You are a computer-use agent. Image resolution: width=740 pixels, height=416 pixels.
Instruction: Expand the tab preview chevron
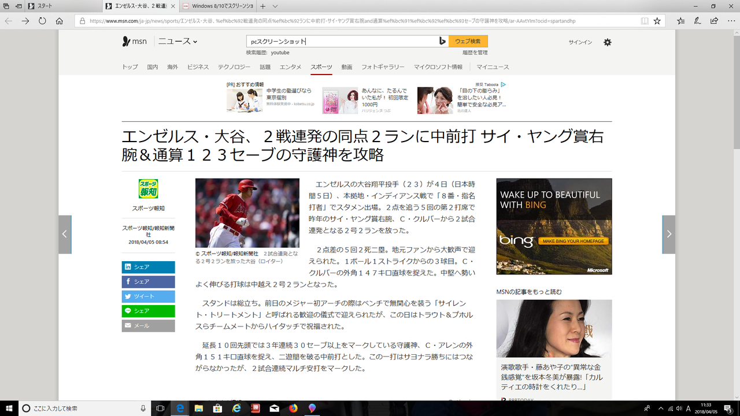coord(275,6)
